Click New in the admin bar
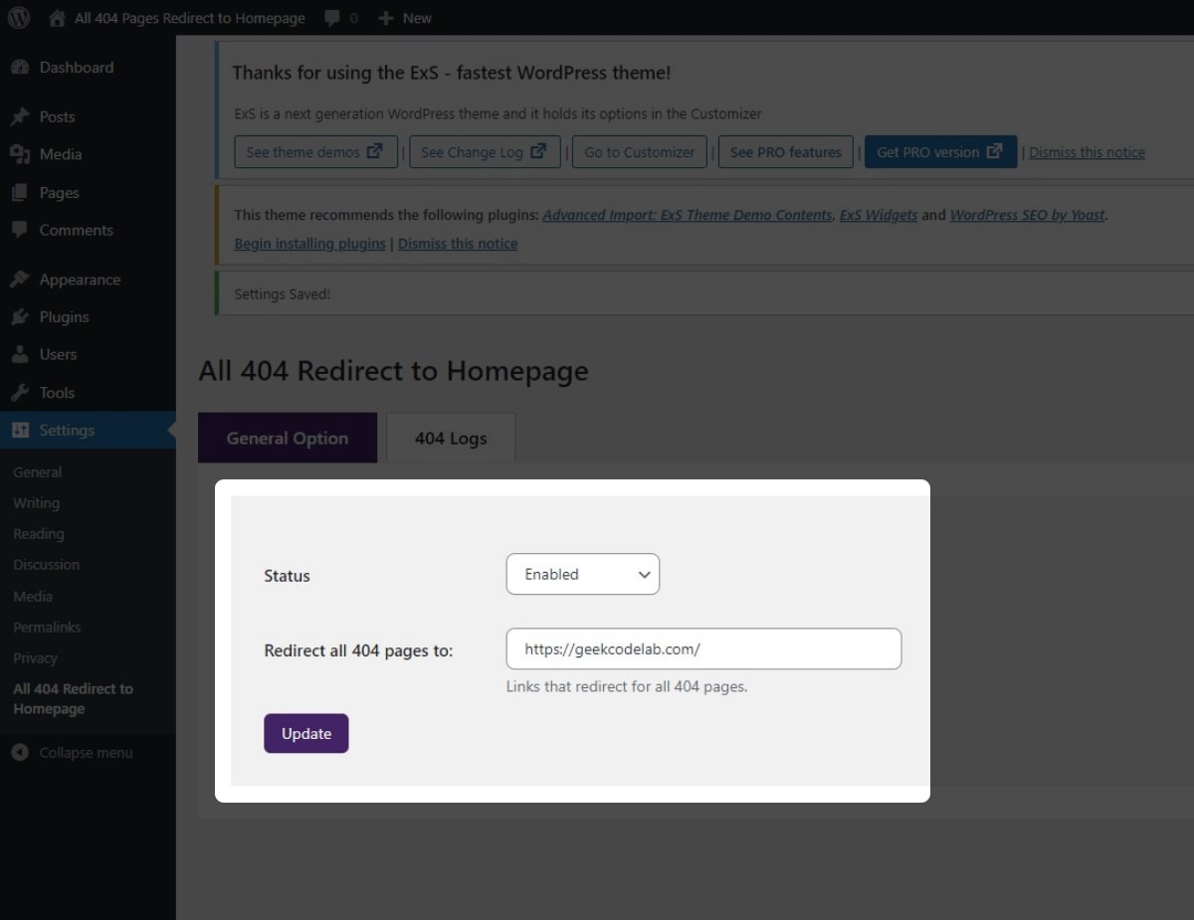 pos(417,18)
